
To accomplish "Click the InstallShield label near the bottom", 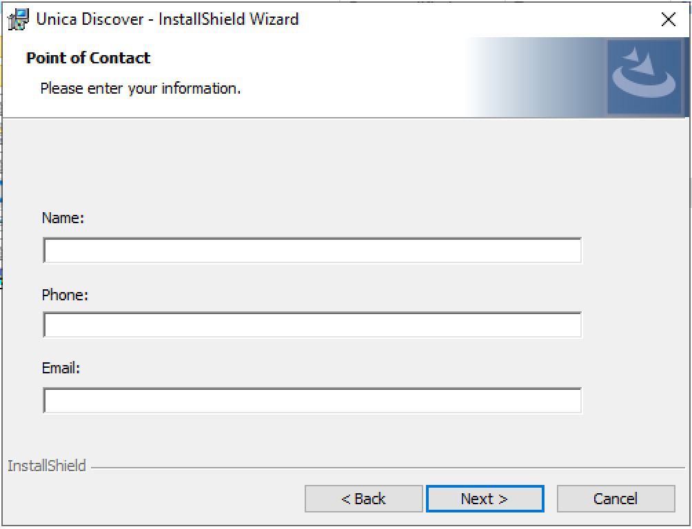I will (x=47, y=466).
